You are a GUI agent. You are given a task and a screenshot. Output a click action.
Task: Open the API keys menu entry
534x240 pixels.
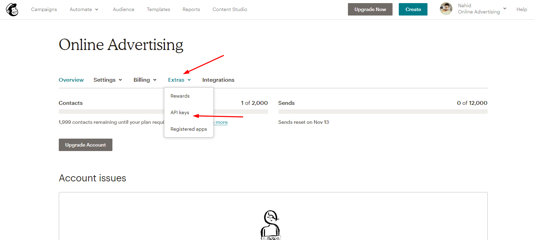coord(179,112)
